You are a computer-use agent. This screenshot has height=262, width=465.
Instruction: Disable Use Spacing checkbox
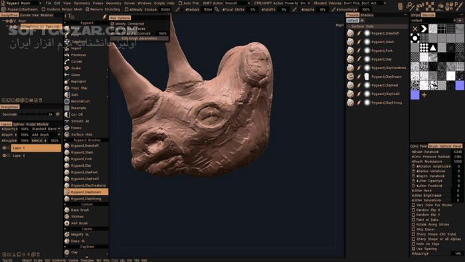[413, 249]
